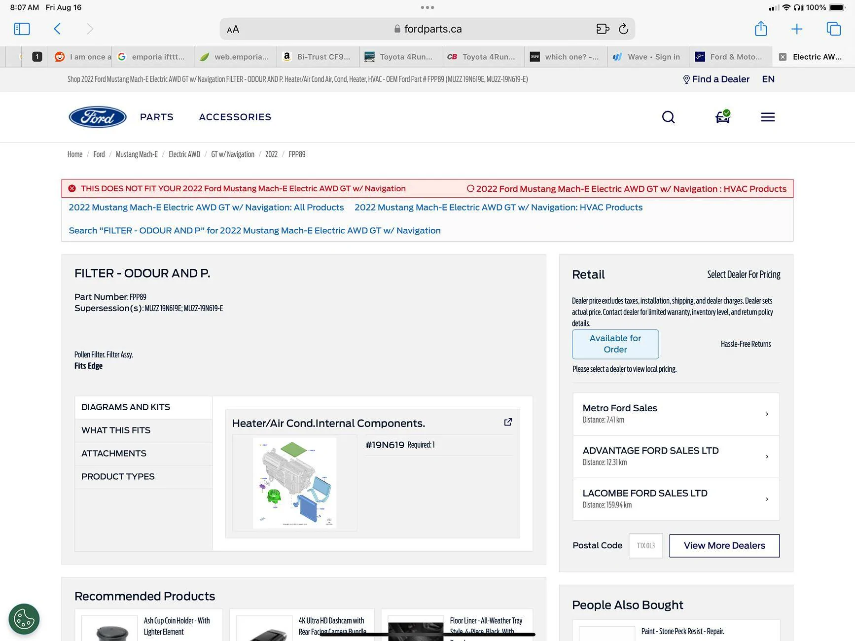Open extensions icon in address bar
855x641 pixels.
coord(603,29)
